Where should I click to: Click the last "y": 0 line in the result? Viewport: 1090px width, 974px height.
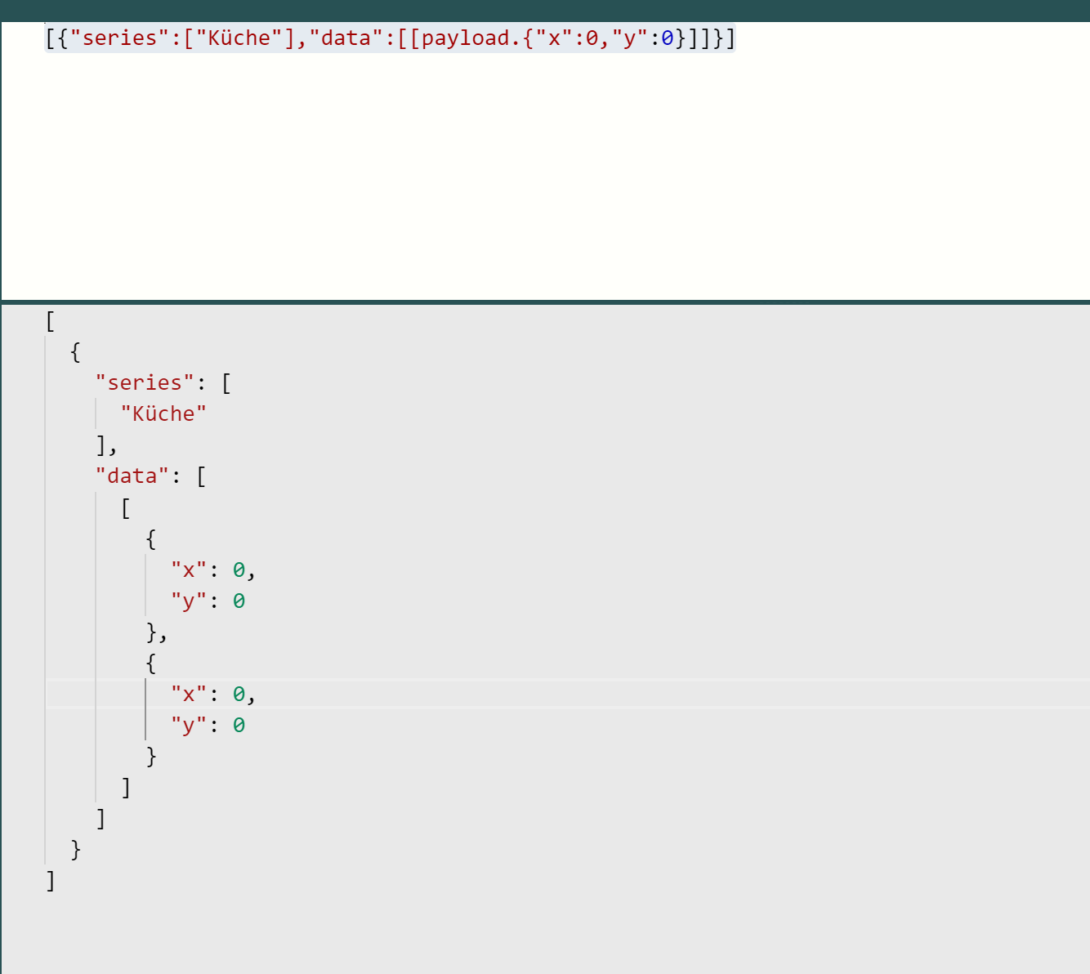208,725
